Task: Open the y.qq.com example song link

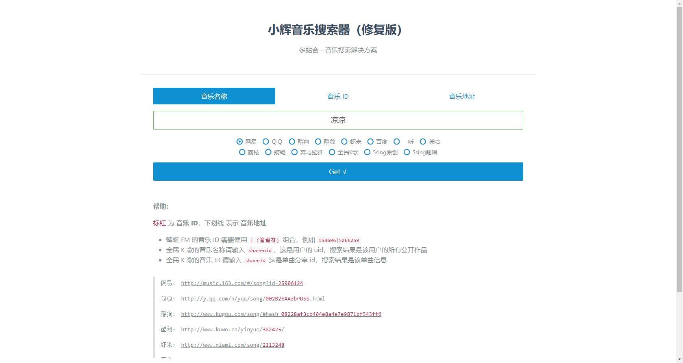Action: click(253, 299)
